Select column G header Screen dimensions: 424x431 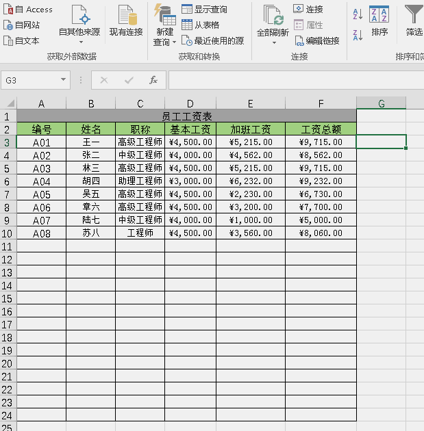coord(382,103)
